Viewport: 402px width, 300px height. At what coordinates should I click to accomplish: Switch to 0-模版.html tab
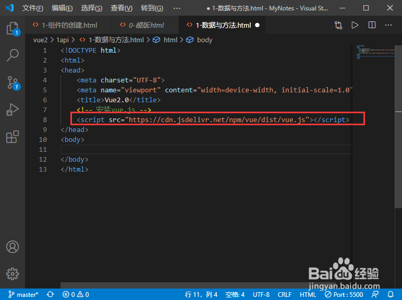(145, 25)
